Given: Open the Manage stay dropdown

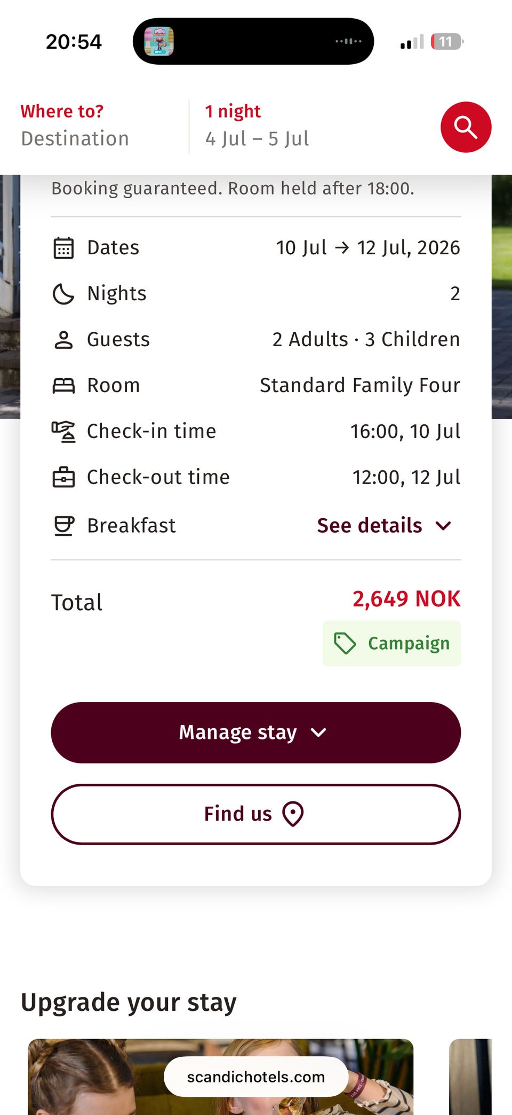Looking at the screenshot, I should 256,732.
